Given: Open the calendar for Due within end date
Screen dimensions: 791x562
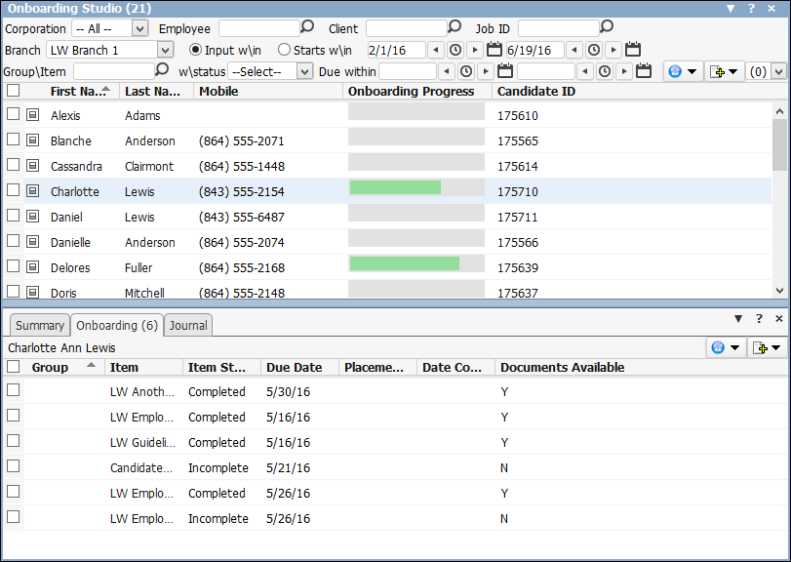Looking at the screenshot, I should [644, 70].
